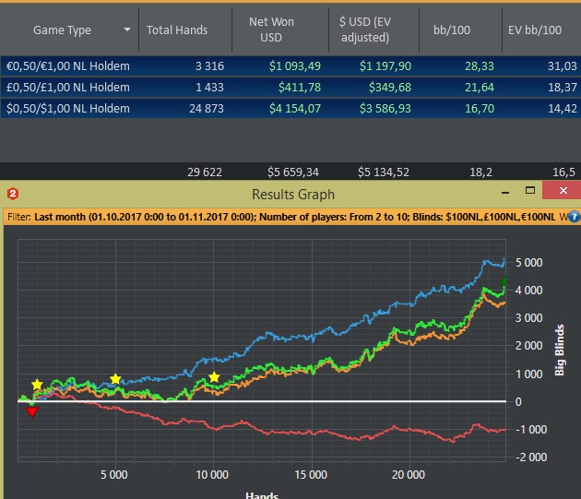Select the yellow star marker above 5 000 hands

(x=115, y=379)
